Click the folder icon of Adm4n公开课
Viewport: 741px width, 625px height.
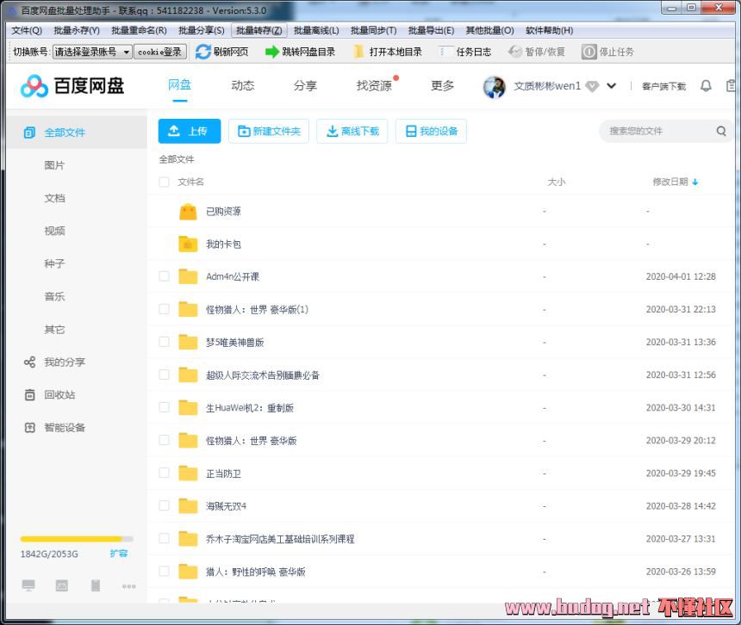tap(188, 276)
